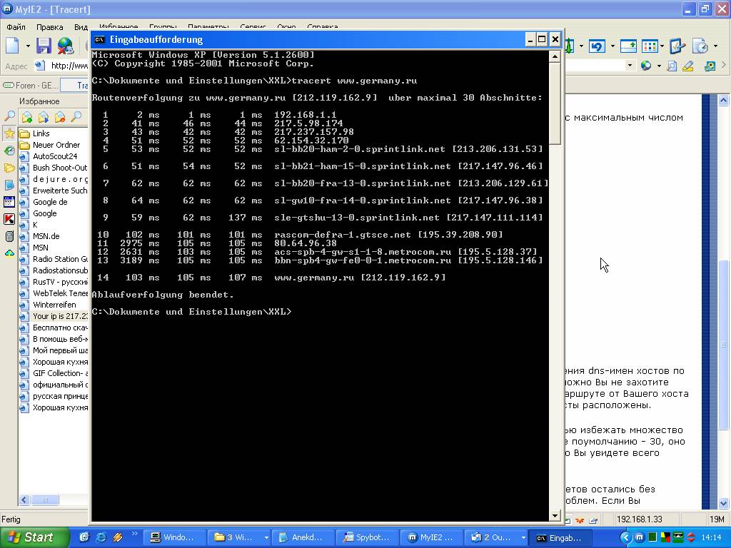Click the new blank page icon
The height and width of the screenshot is (548, 731).
(x=13, y=46)
